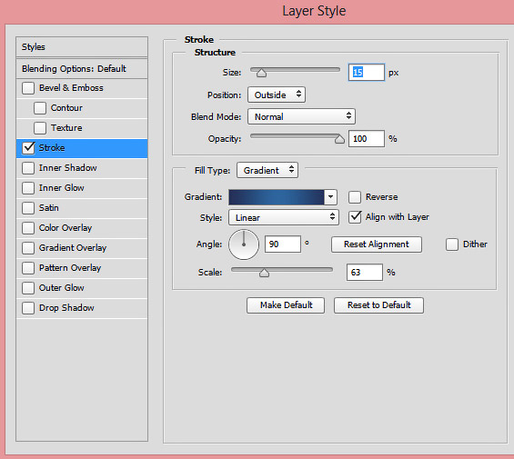Enable the Bevel & Emboss checkbox

click(28, 88)
